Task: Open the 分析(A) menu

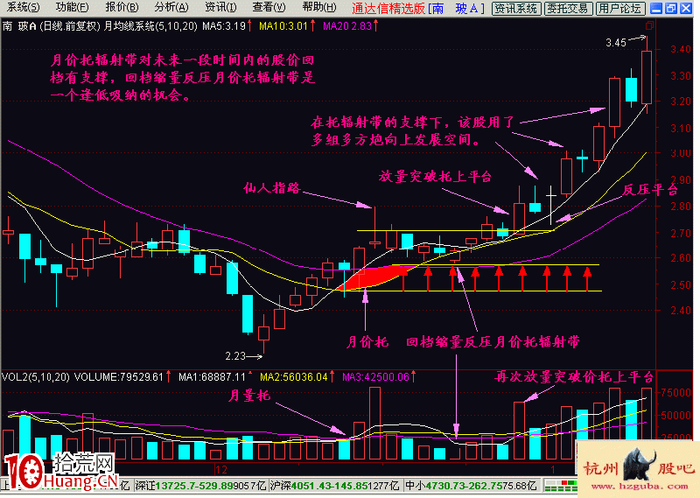Action: [171, 7]
